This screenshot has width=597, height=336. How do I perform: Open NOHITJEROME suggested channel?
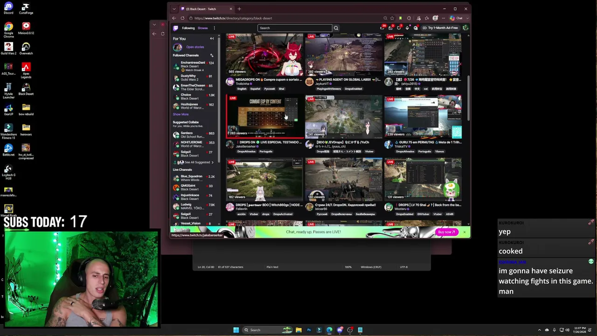(x=193, y=144)
